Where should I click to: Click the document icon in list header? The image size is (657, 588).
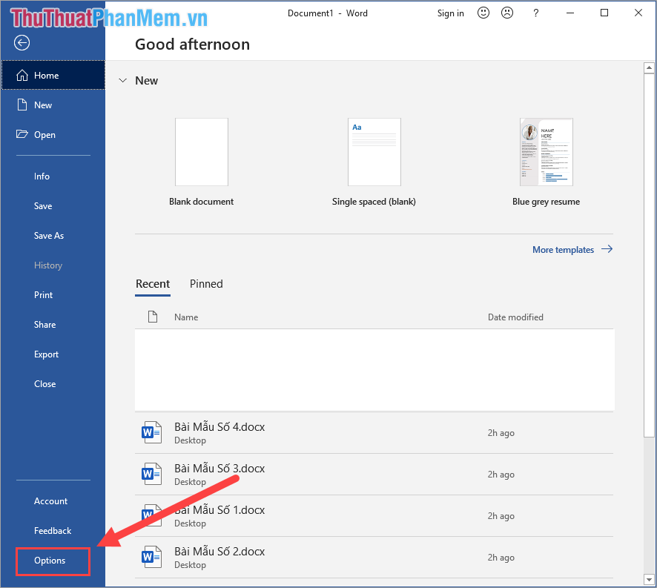[153, 317]
